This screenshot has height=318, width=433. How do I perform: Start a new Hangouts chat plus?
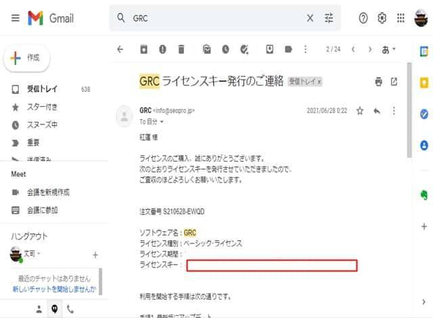click(x=95, y=255)
